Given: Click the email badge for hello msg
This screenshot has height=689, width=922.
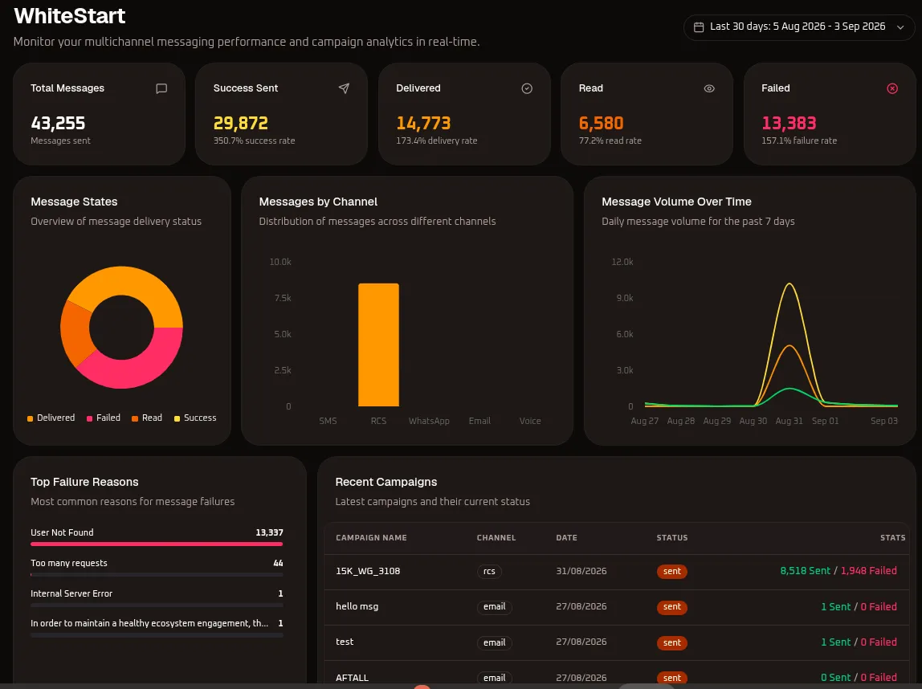Looking at the screenshot, I should click(x=495, y=607).
